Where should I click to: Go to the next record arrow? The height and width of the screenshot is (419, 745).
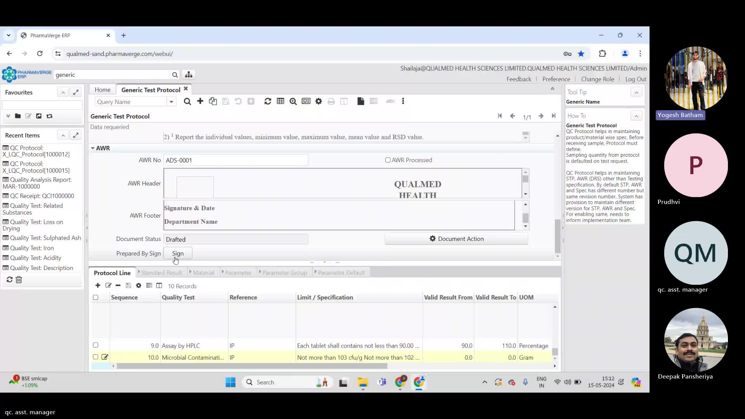pos(541,116)
